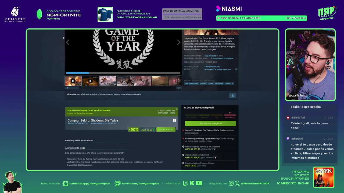This screenshot has height=193, width=344.
Task: Click the green Pase de Batalla Marzo 2026 goal bar
Action: coord(261,18)
